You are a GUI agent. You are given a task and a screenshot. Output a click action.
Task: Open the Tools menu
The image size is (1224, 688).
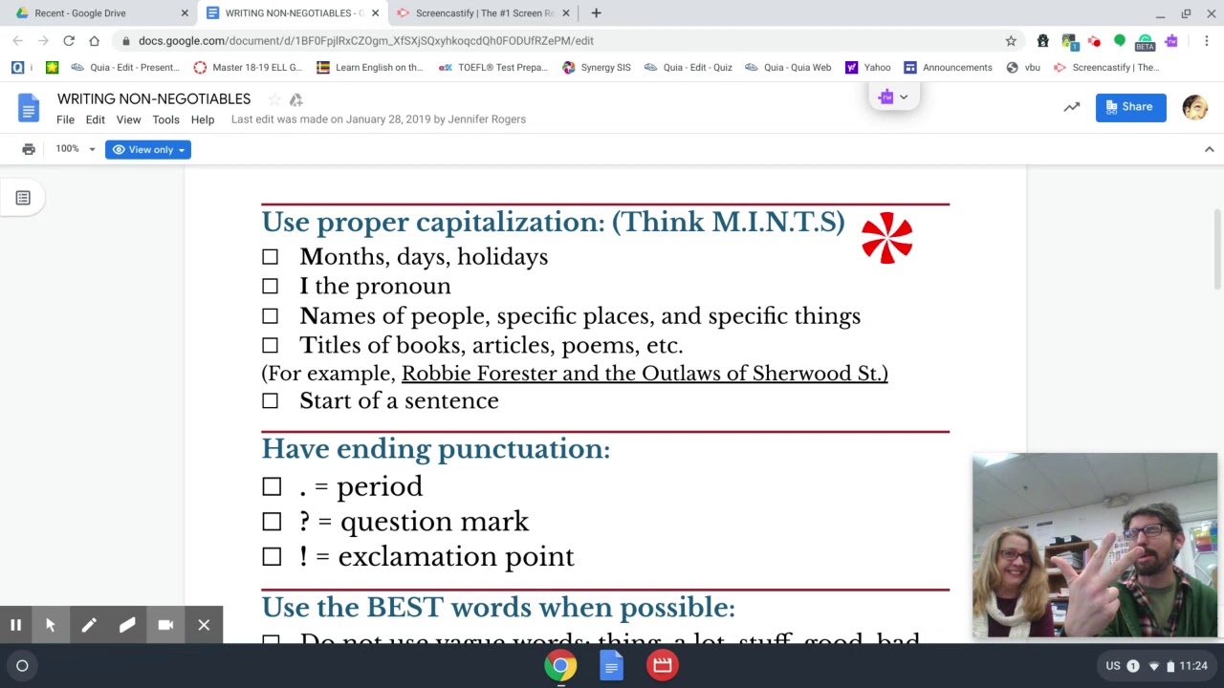click(165, 119)
